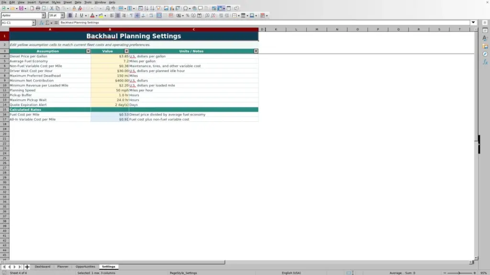
Task: Open the Format menu
Action: pos(44,2)
